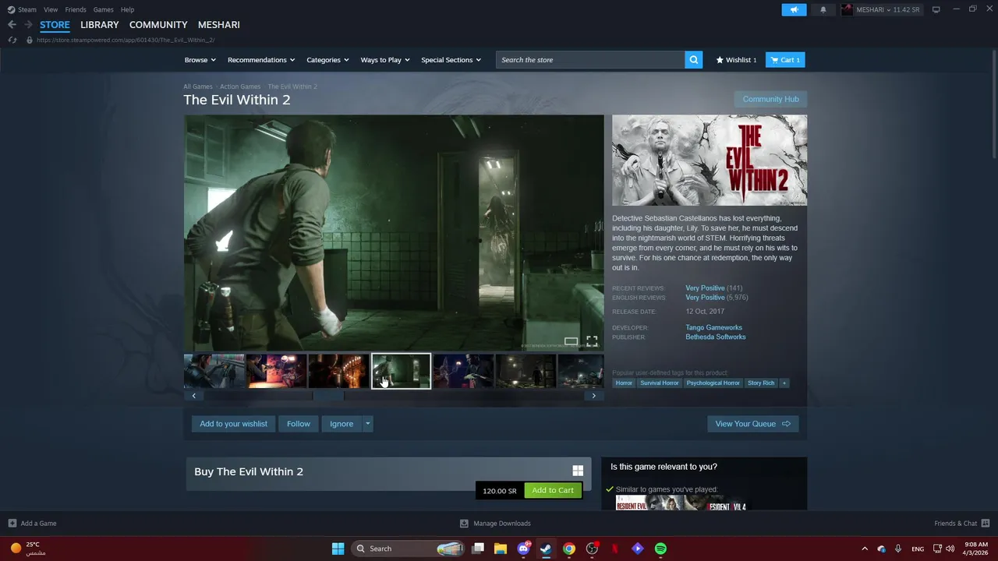Image resolution: width=998 pixels, height=561 pixels.
Task: Open Friends & Chat
Action: click(x=961, y=524)
